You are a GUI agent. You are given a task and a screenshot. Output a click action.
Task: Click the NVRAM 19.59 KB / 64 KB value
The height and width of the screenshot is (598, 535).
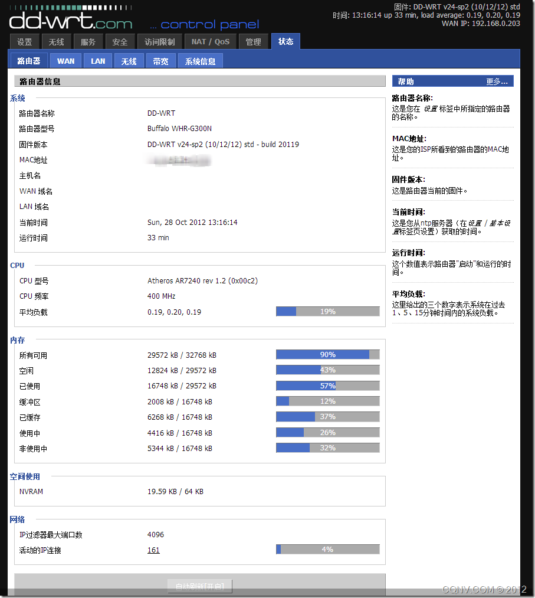[175, 492]
